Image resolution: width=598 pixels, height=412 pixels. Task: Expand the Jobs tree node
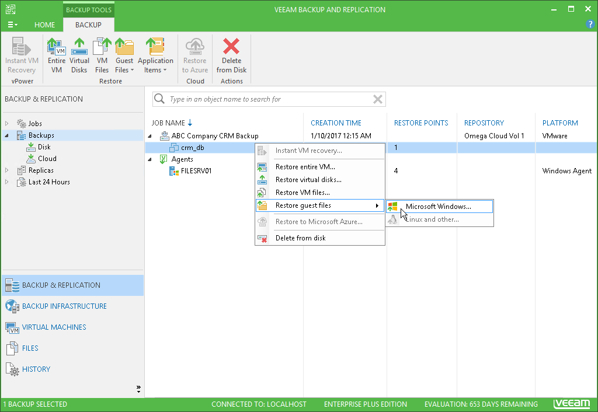(x=6, y=124)
